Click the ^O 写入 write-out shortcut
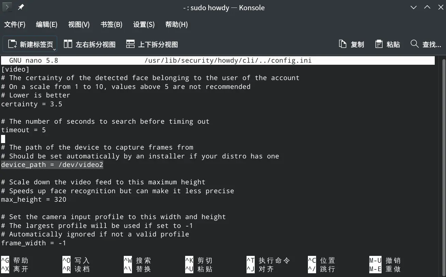This screenshot has height=277, width=446. point(76,261)
